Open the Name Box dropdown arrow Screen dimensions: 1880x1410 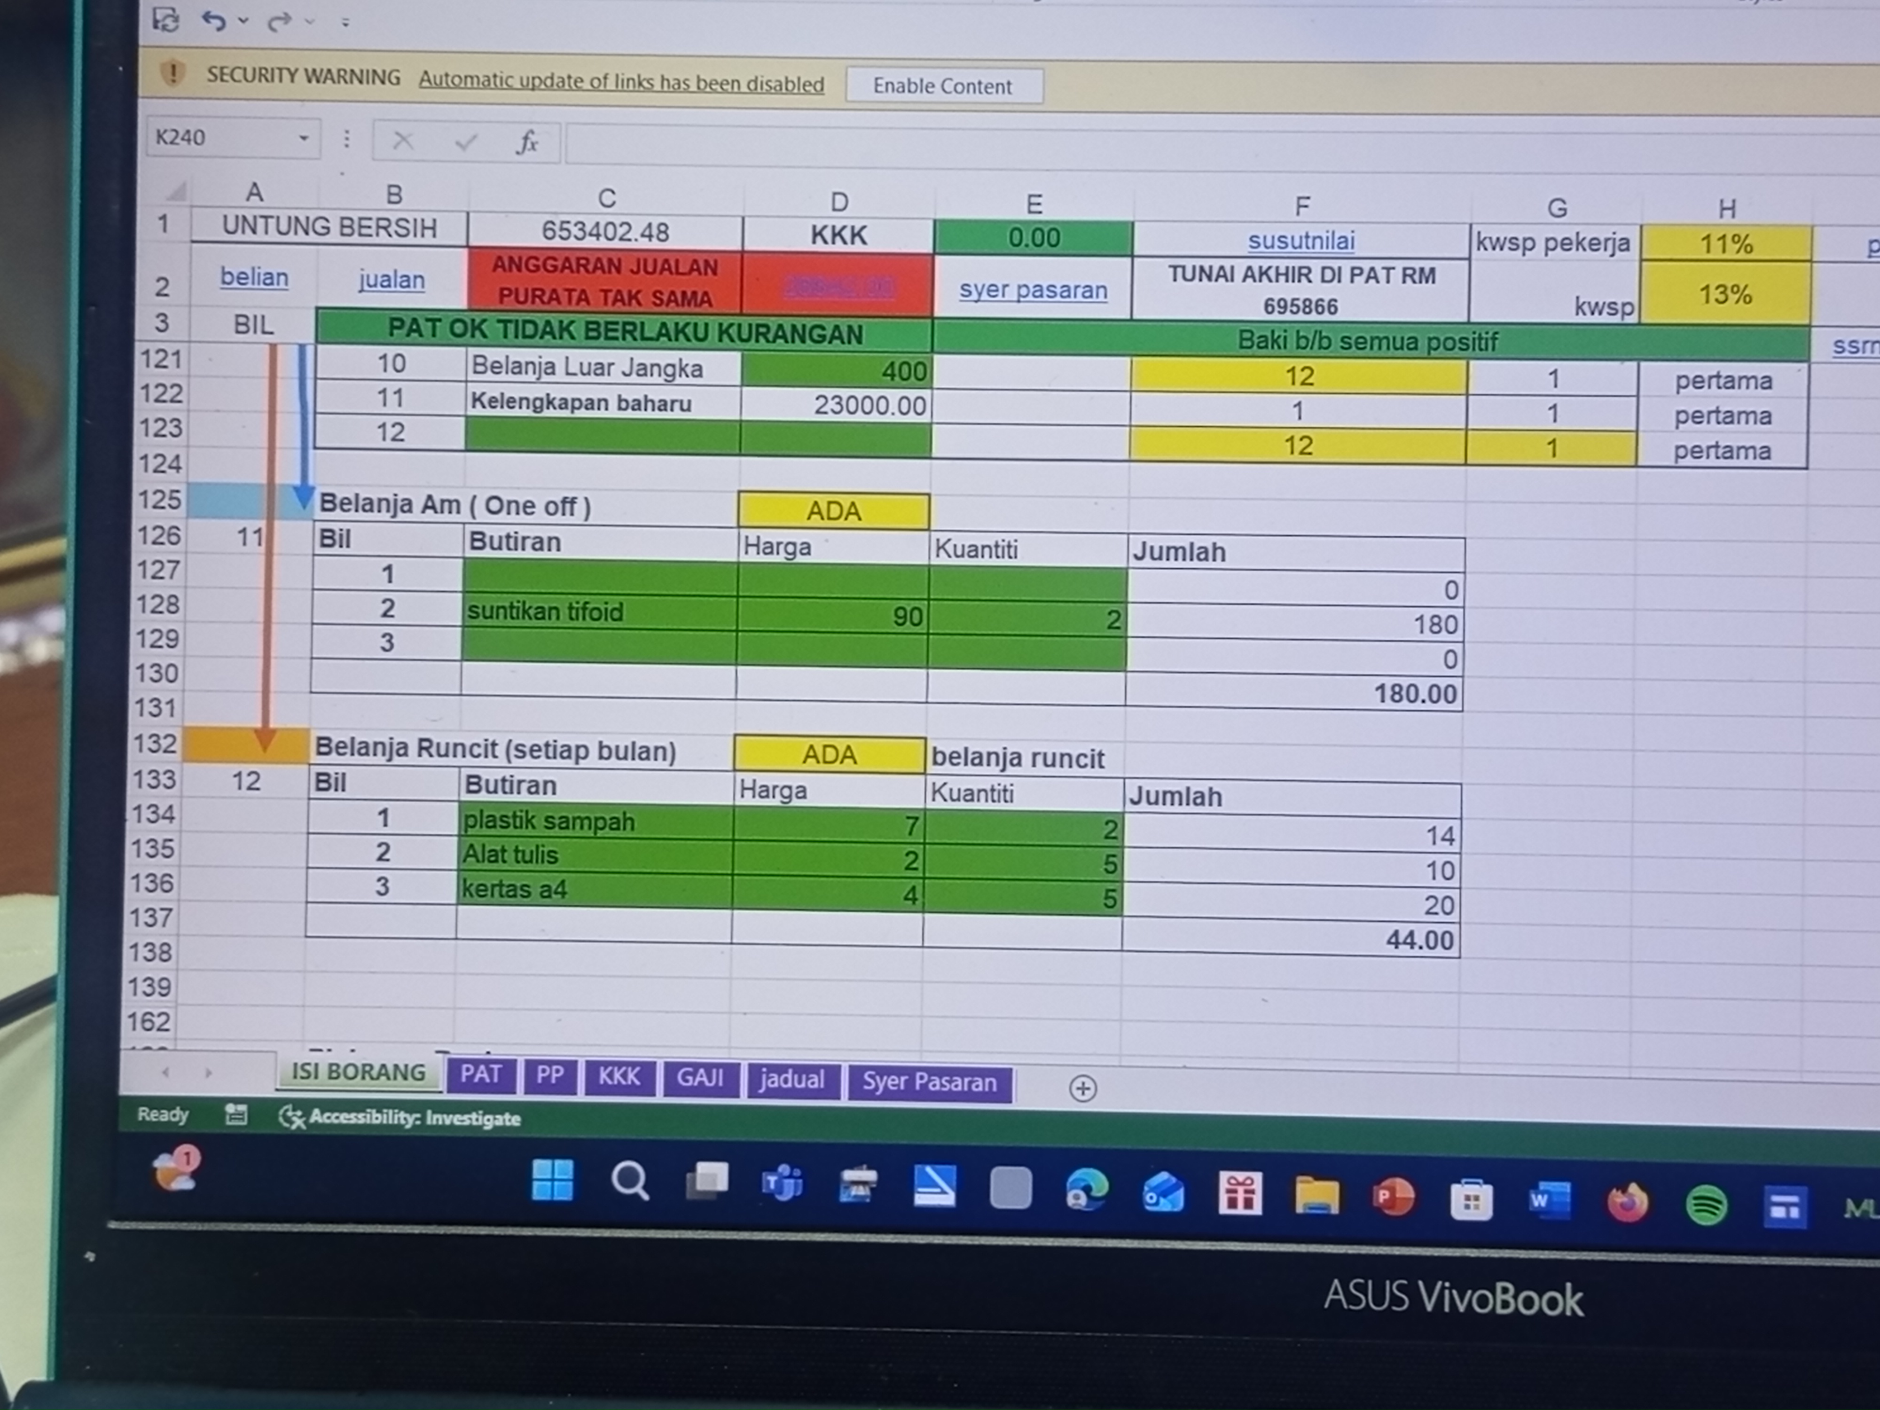(304, 138)
